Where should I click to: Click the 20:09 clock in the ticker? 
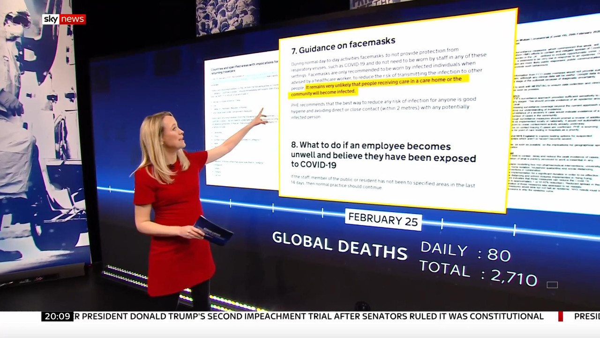click(x=58, y=316)
